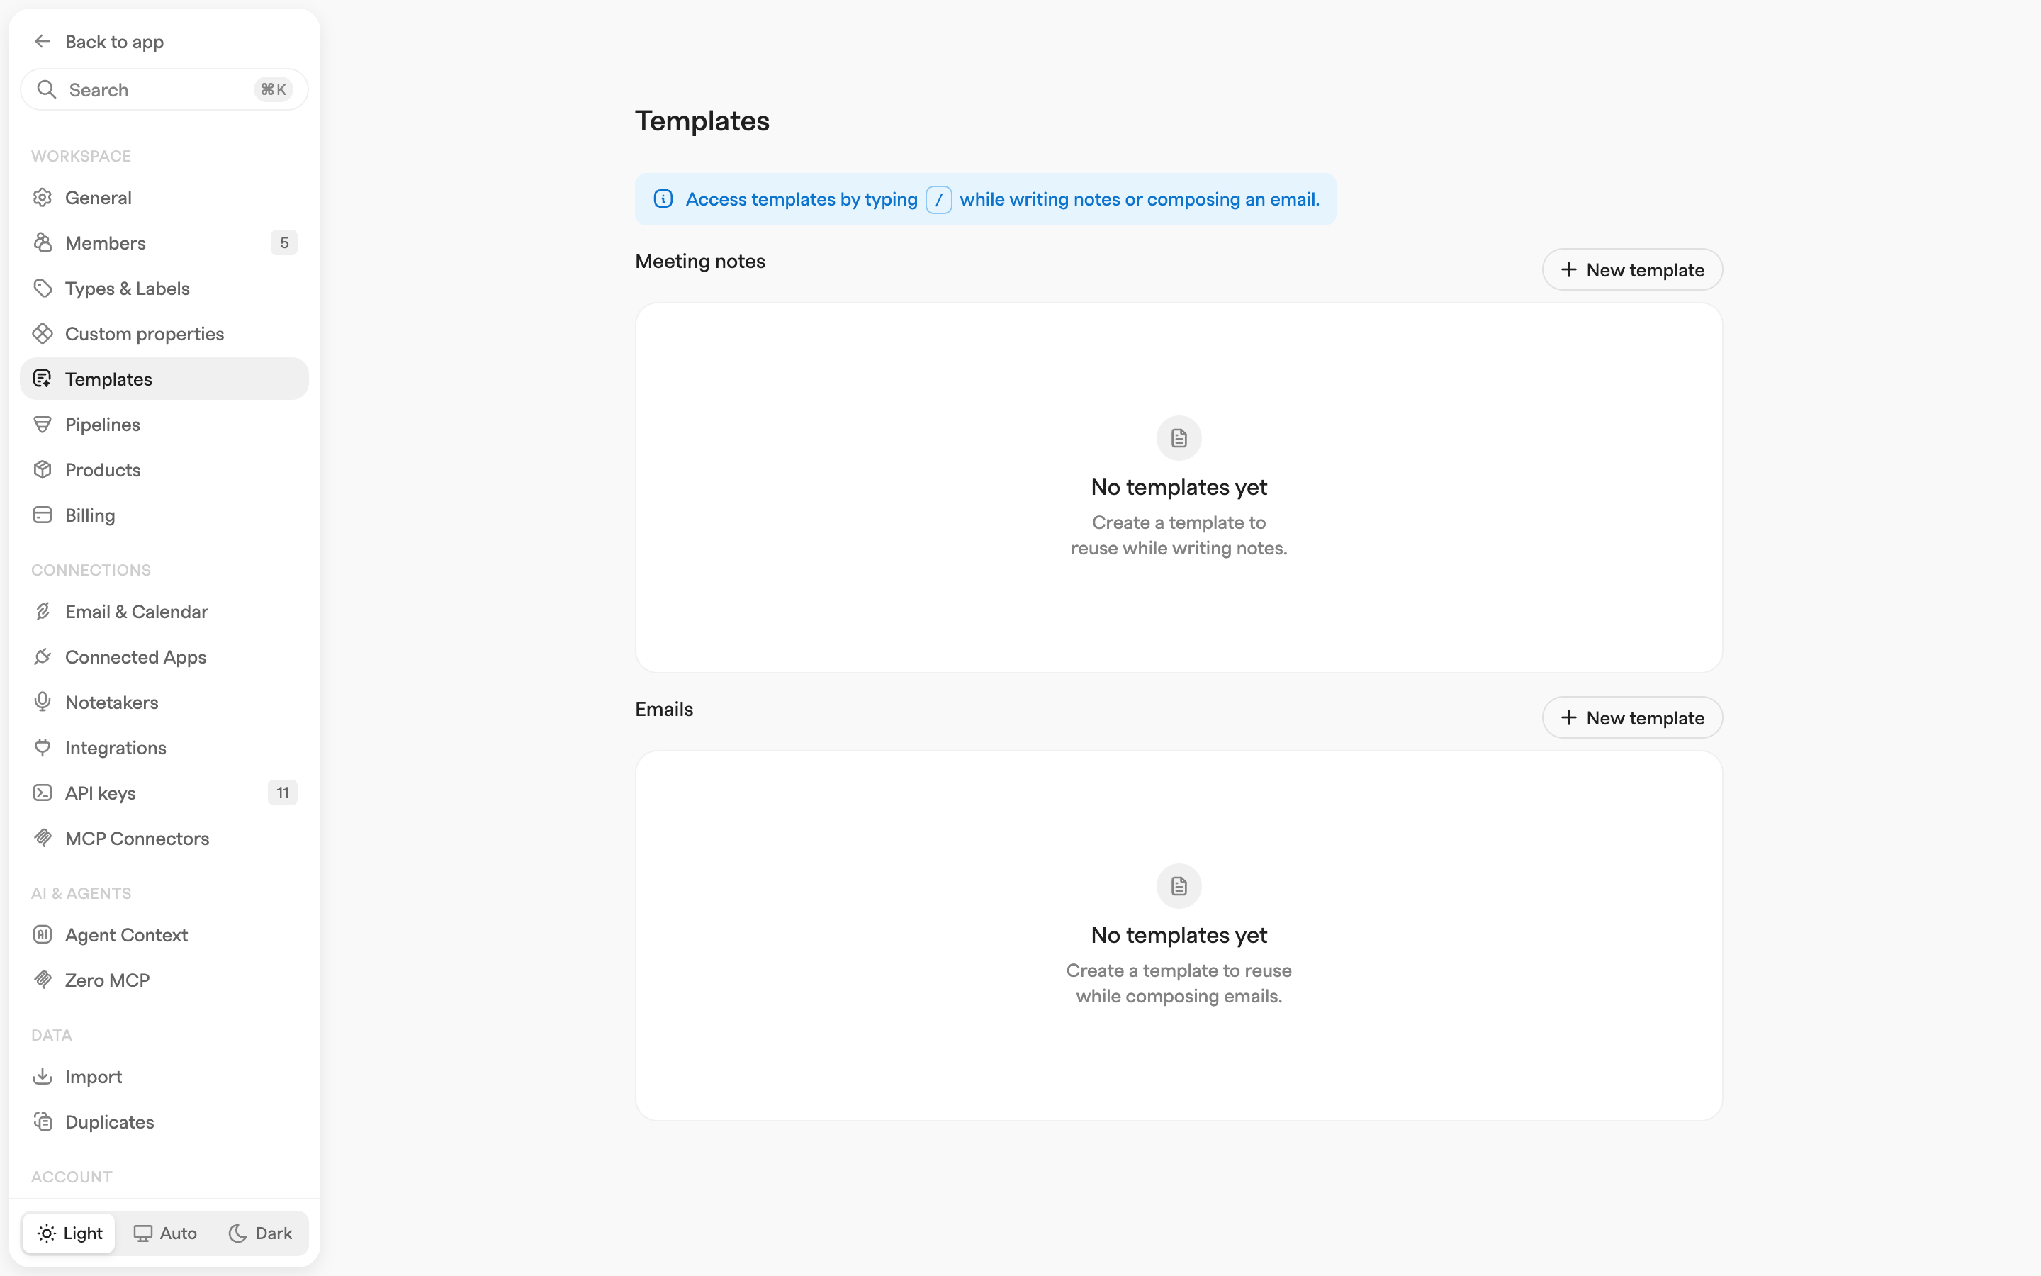Open MCP Connectors page

[x=164, y=838]
